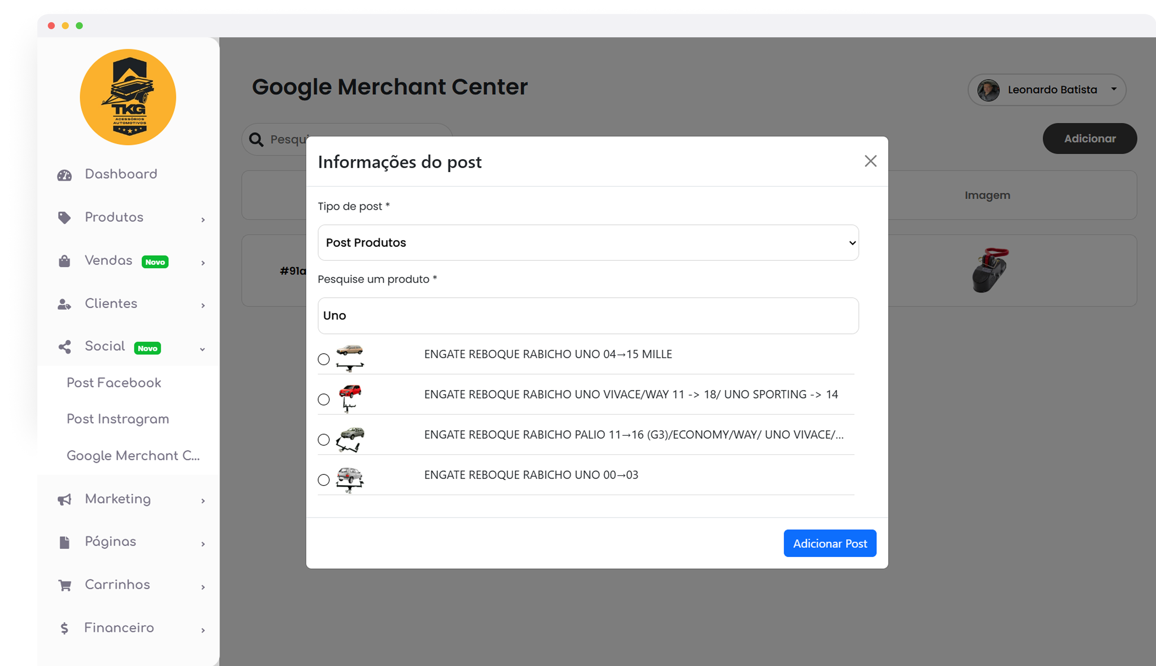Click the Social share icon
Viewport: 1156px width, 666px height.
[65, 347]
